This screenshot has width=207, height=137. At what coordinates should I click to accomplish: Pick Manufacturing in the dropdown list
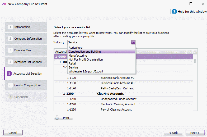(x=78, y=56)
